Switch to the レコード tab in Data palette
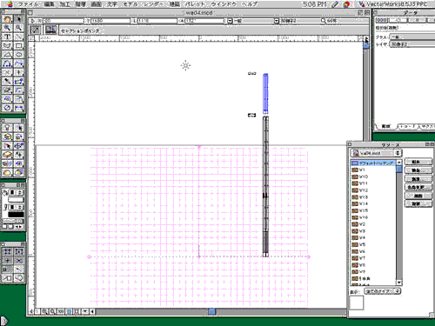 coord(407,127)
